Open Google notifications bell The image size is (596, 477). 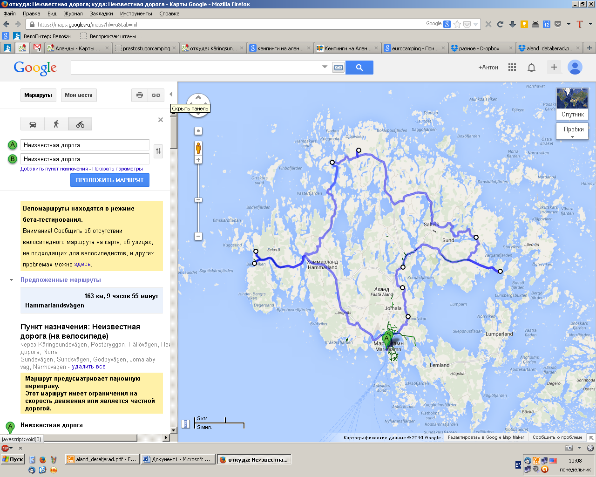coord(531,68)
